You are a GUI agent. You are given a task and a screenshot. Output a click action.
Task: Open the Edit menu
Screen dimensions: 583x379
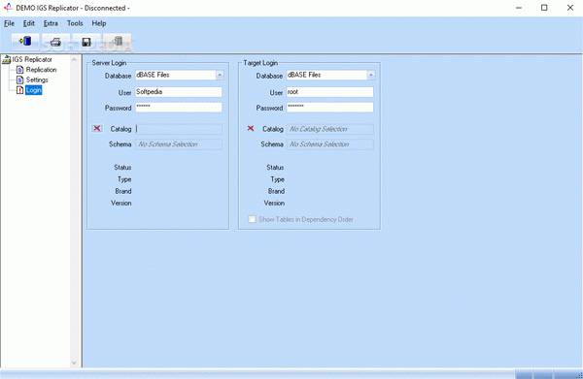(x=28, y=23)
